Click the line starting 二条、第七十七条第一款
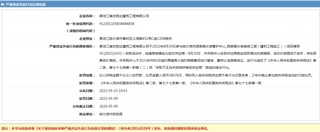Image resolution: width=320 pixels, height=132 pixels. point(166,67)
